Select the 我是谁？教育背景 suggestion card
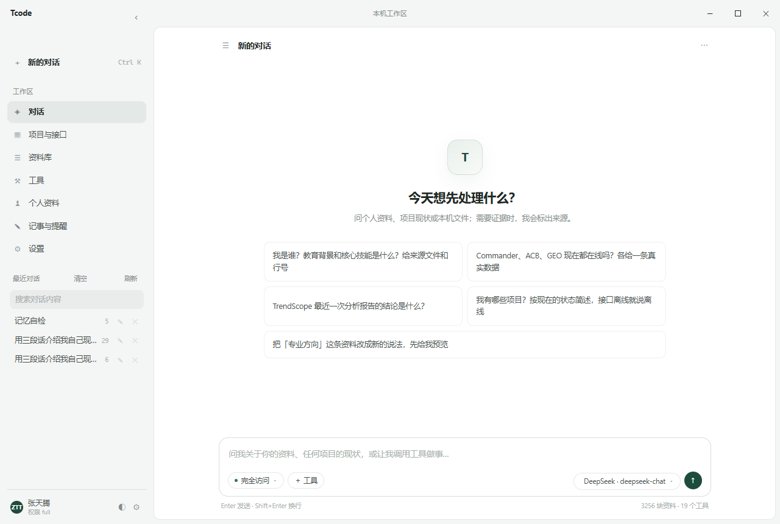The height and width of the screenshot is (524, 780). tap(363, 261)
